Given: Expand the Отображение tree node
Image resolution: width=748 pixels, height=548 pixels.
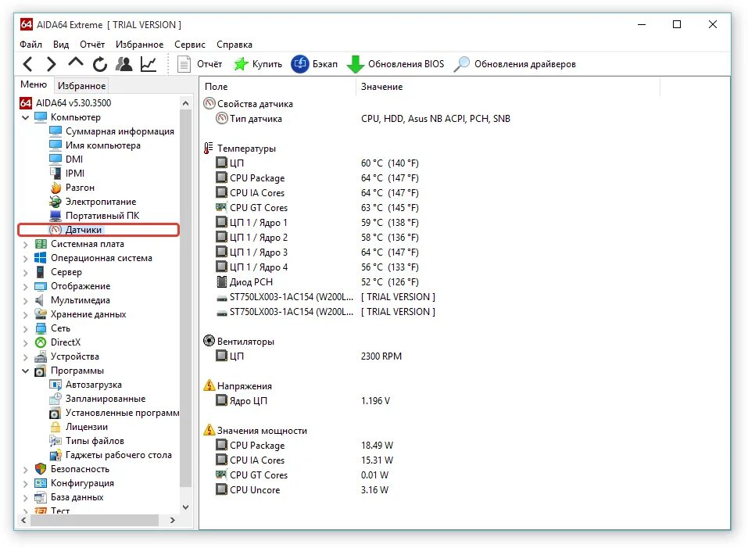Looking at the screenshot, I should pos(25,287).
